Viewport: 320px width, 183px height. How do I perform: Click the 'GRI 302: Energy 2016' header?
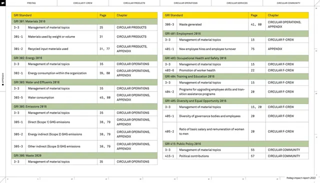84,58
